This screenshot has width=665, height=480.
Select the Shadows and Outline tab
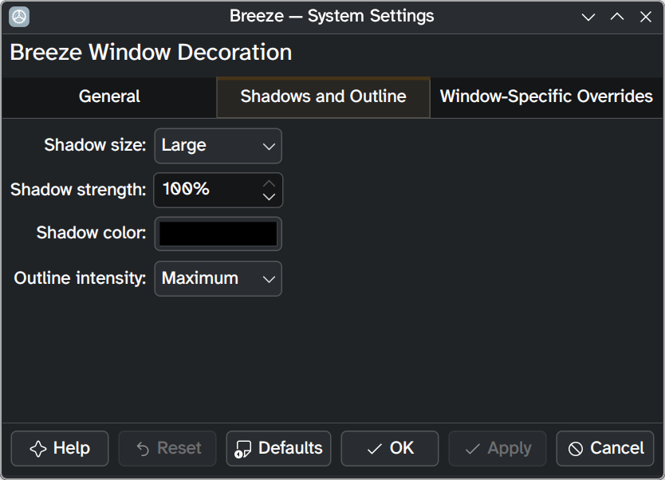323,97
